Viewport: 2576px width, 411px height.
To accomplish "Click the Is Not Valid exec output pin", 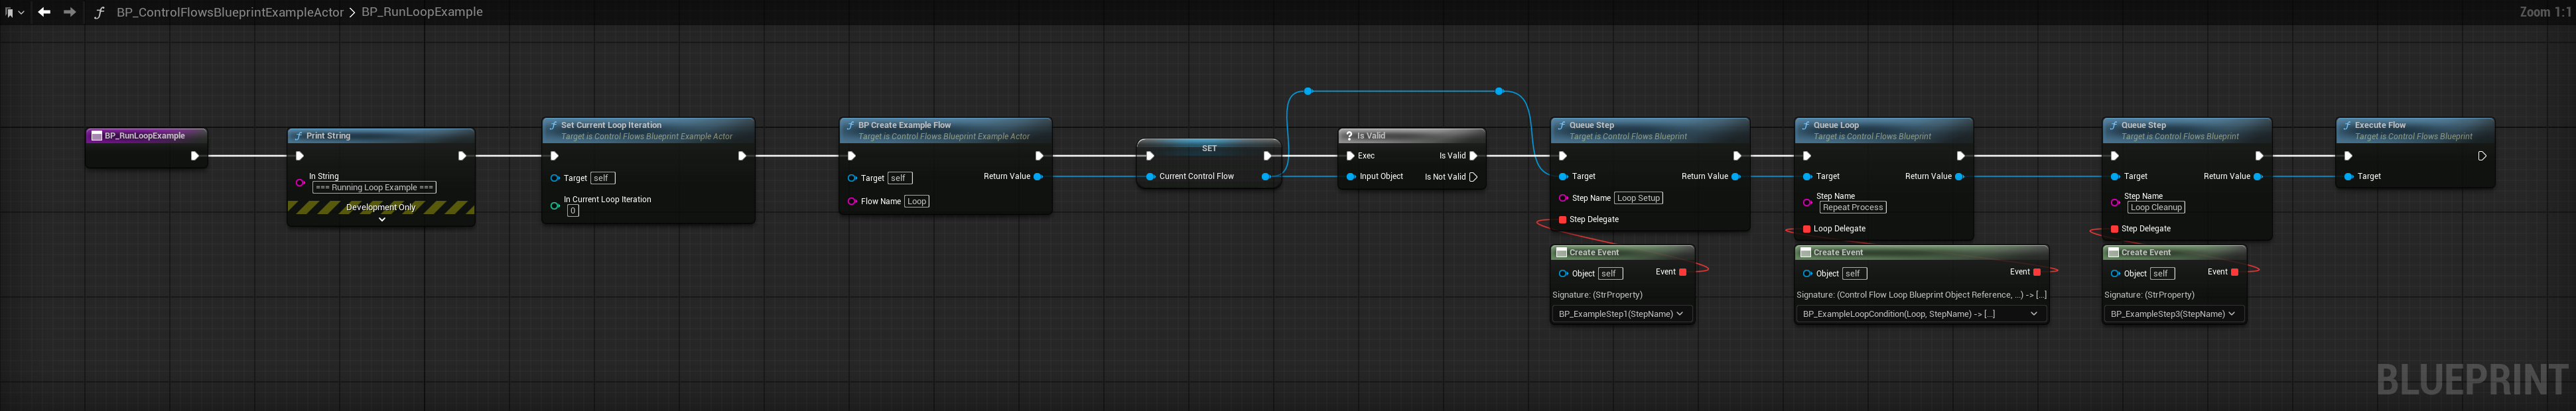I will (1473, 177).
